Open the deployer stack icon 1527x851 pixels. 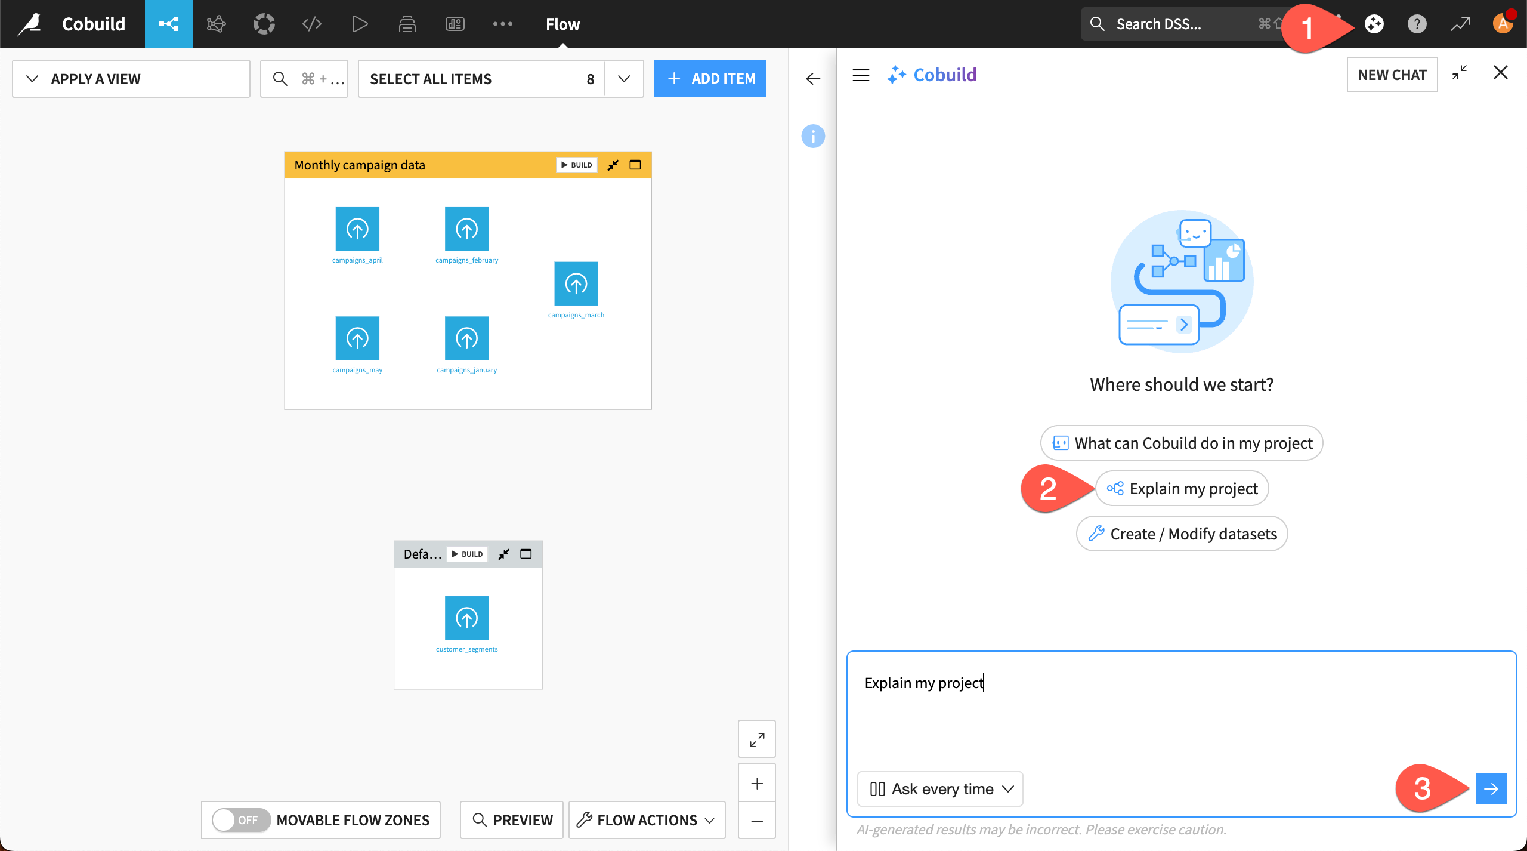[x=407, y=24]
